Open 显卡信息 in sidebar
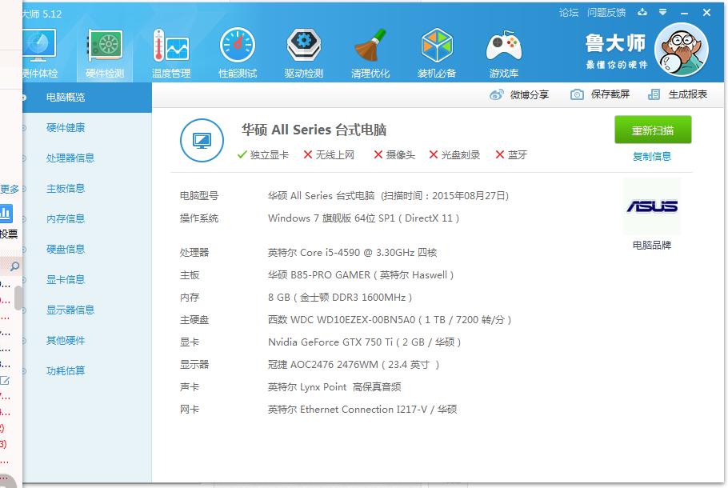Screen dimensions: 728x488 pyautogui.click(x=66, y=279)
